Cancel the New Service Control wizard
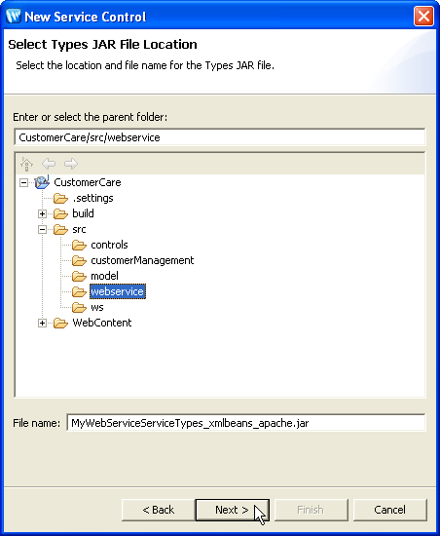The width and height of the screenshot is (440, 536). [389, 510]
